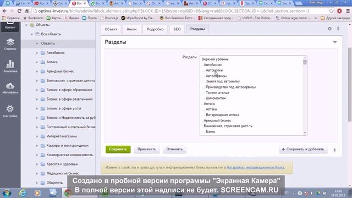Open the Marketplace sidebar section
The width and height of the screenshot is (352, 198).
(x=10, y=88)
